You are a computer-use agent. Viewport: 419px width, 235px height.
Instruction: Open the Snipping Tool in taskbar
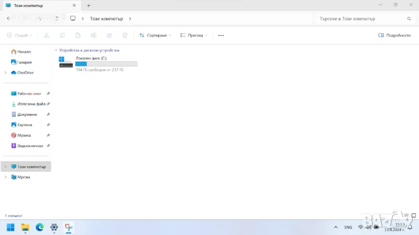69,227
